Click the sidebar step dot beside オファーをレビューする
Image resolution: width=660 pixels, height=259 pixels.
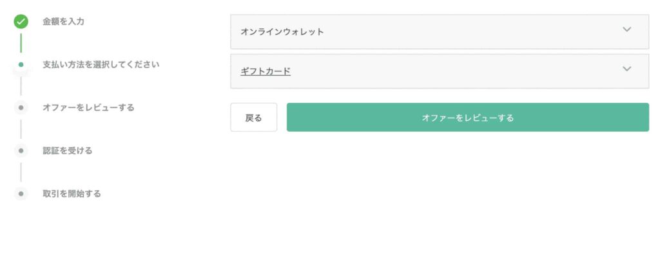21,107
